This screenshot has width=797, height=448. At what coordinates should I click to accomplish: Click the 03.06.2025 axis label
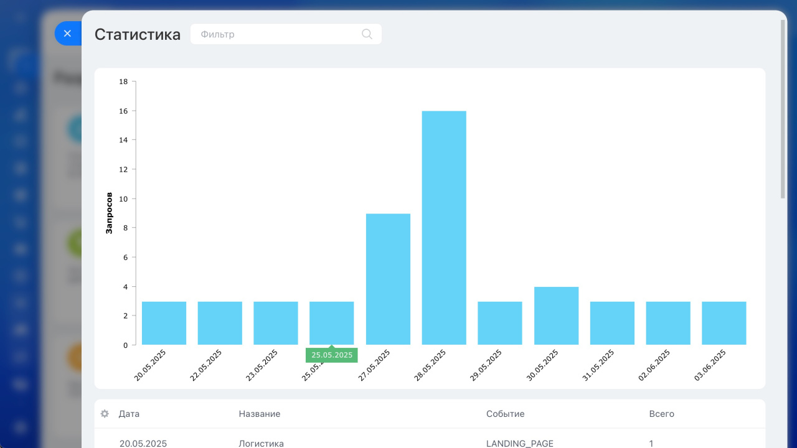pos(711,366)
